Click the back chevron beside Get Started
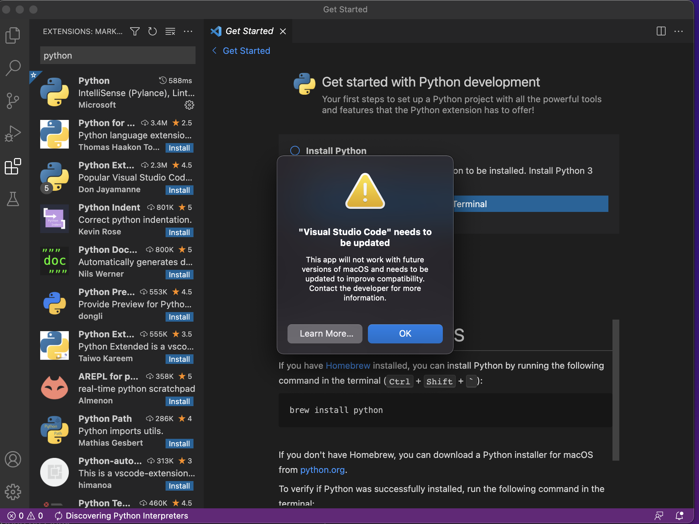The image size is (699, 524). [x=214, y=51]
